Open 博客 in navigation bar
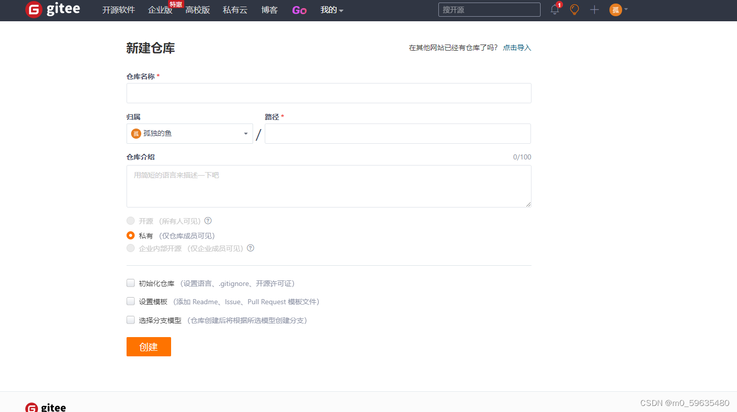 [x=270, y=10]
